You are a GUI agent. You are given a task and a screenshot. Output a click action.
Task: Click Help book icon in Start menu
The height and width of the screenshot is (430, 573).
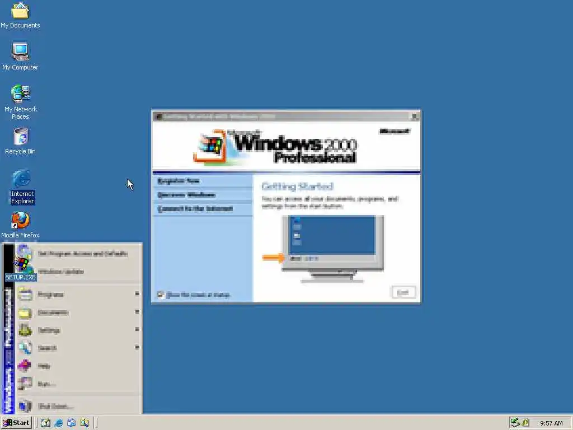[x=25, y=365]
